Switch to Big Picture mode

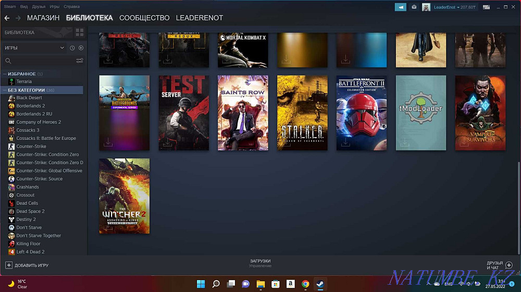(486, 7)
